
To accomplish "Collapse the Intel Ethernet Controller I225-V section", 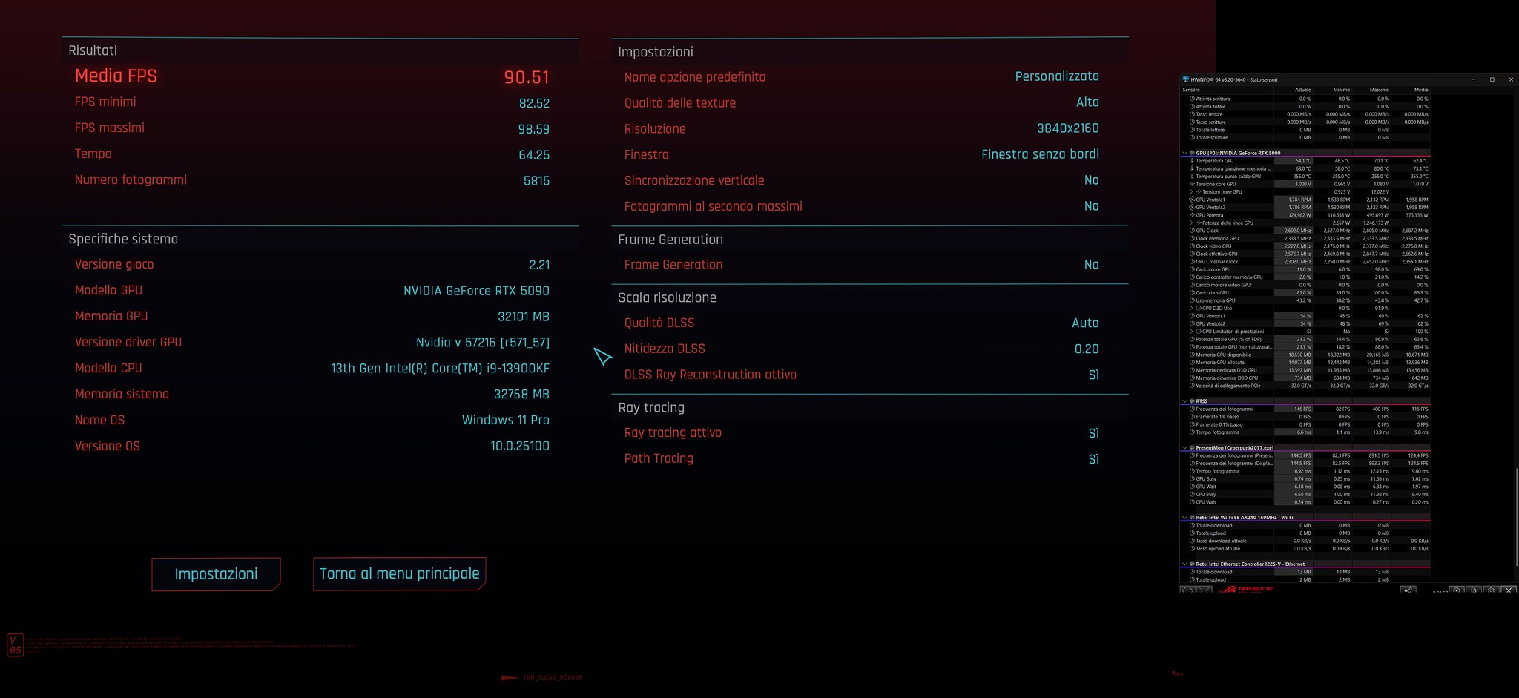I will click(x=1184, y=564).
